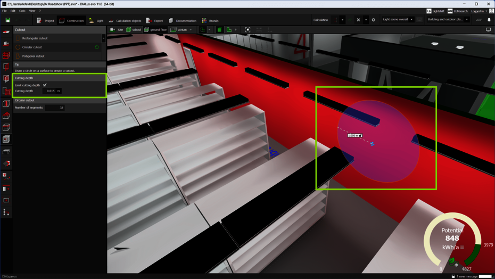Click the Cutting depth value field
Image resolution: width=495 pixels, height=279 pixels.
(x=51, y=91)
